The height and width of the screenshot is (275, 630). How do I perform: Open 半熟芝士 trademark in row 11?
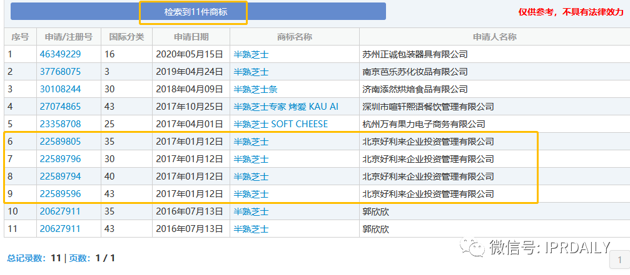251,229
